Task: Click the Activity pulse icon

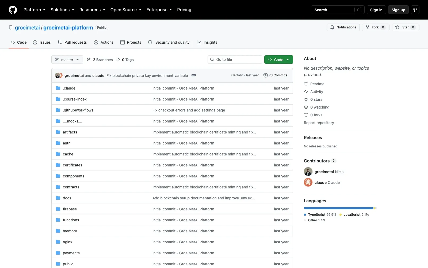Action: (x=306, y=92)
